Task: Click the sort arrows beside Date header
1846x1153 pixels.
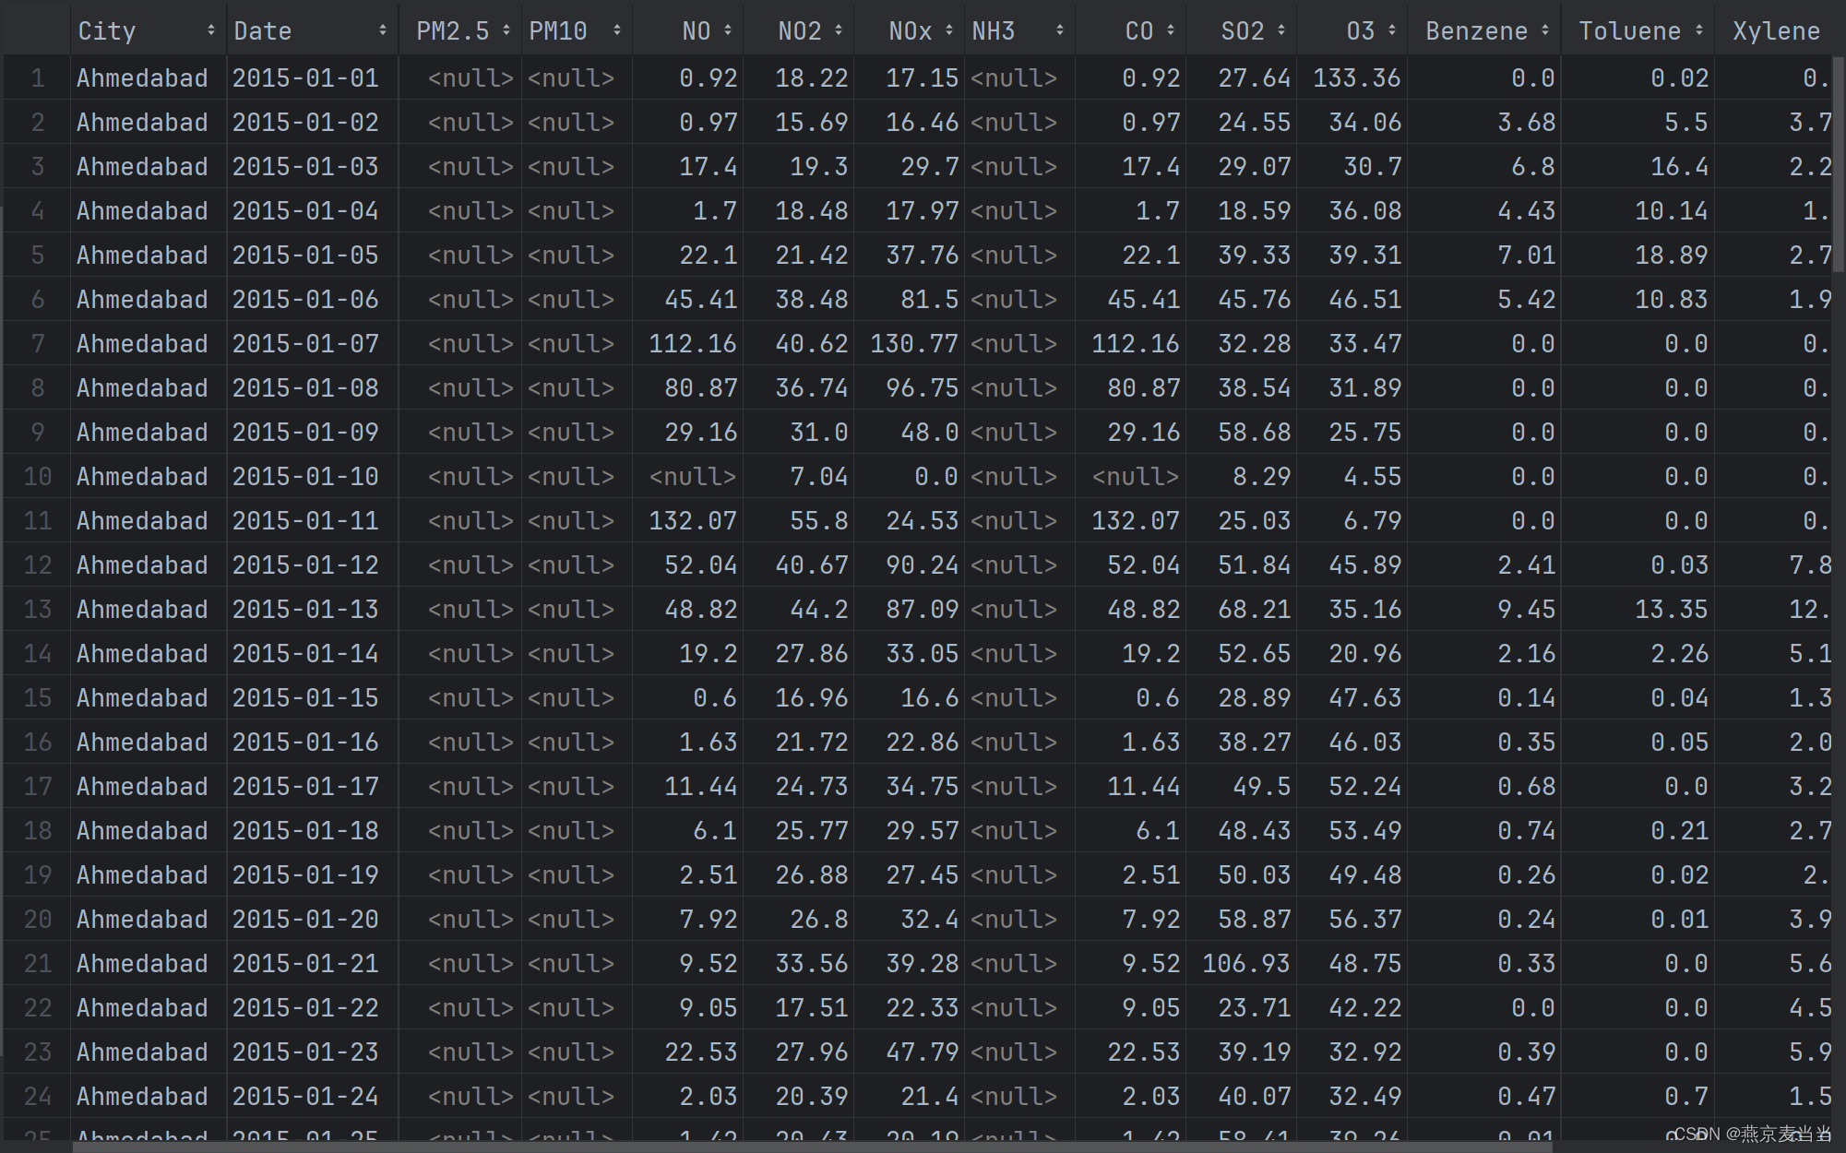Action: point(383,30)
